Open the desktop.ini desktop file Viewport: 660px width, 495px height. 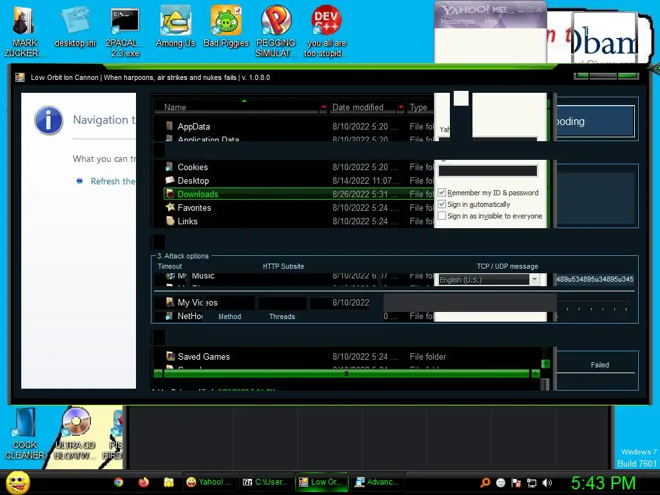click(75, 27)
